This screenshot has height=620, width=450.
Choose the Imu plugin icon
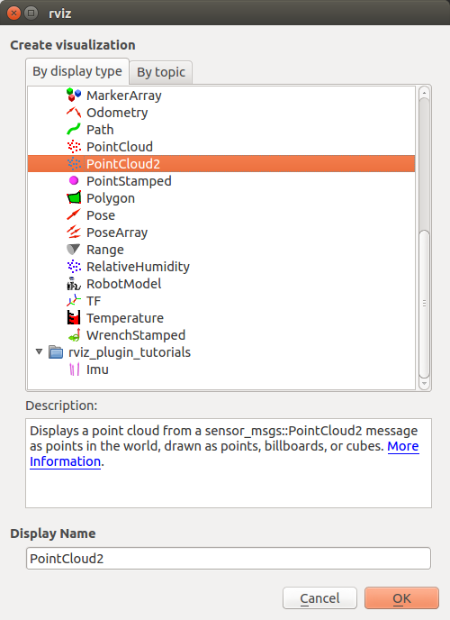pyautogui.click(x=74, y=369)
